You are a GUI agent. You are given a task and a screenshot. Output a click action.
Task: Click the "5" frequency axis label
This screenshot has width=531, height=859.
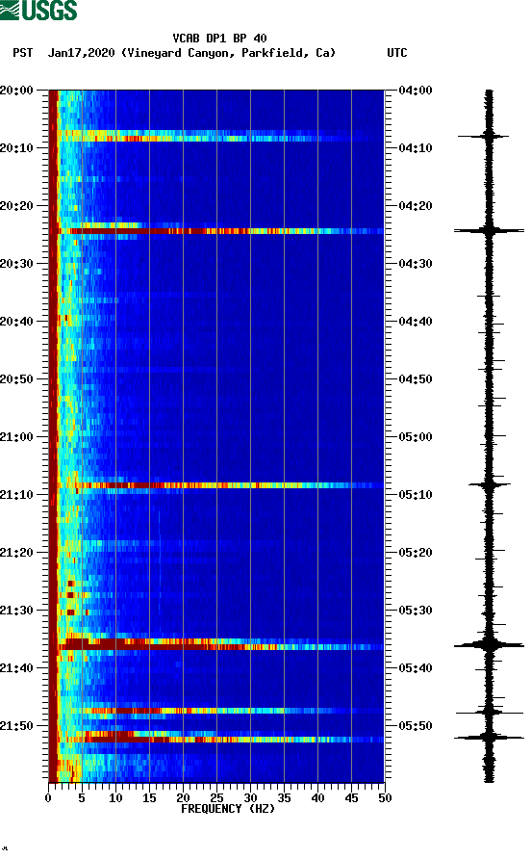click(x=82, y=798)
